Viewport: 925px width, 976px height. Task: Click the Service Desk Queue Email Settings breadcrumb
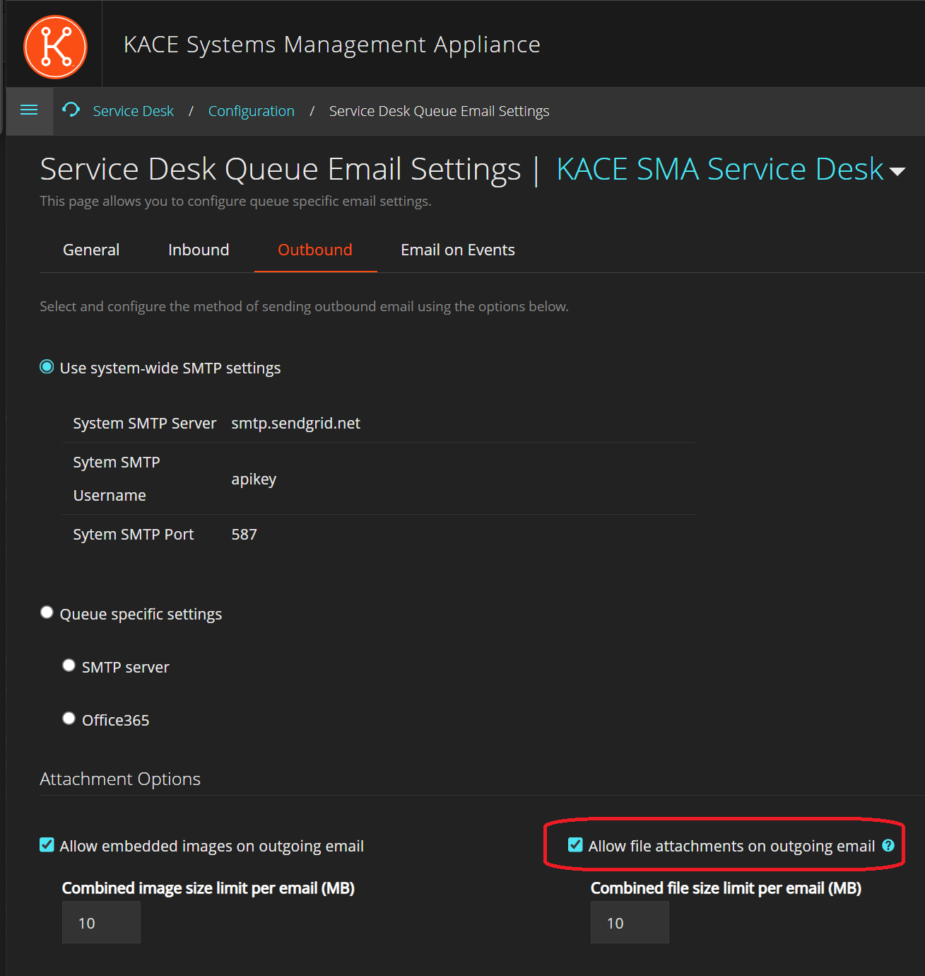click(439, 110)
